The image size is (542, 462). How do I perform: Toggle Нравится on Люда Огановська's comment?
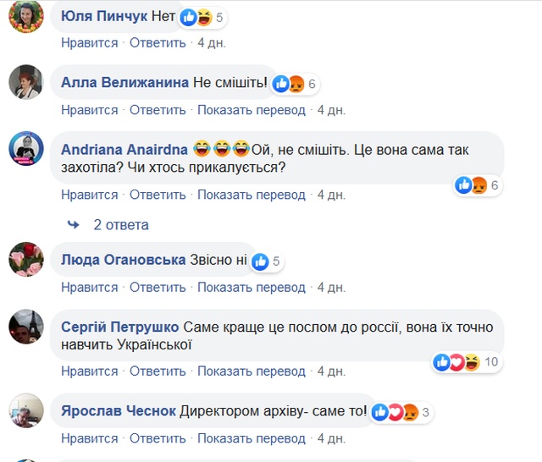(x=89, y=288)
